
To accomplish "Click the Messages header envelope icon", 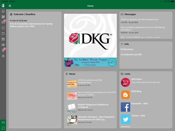I will click(122, 14).
